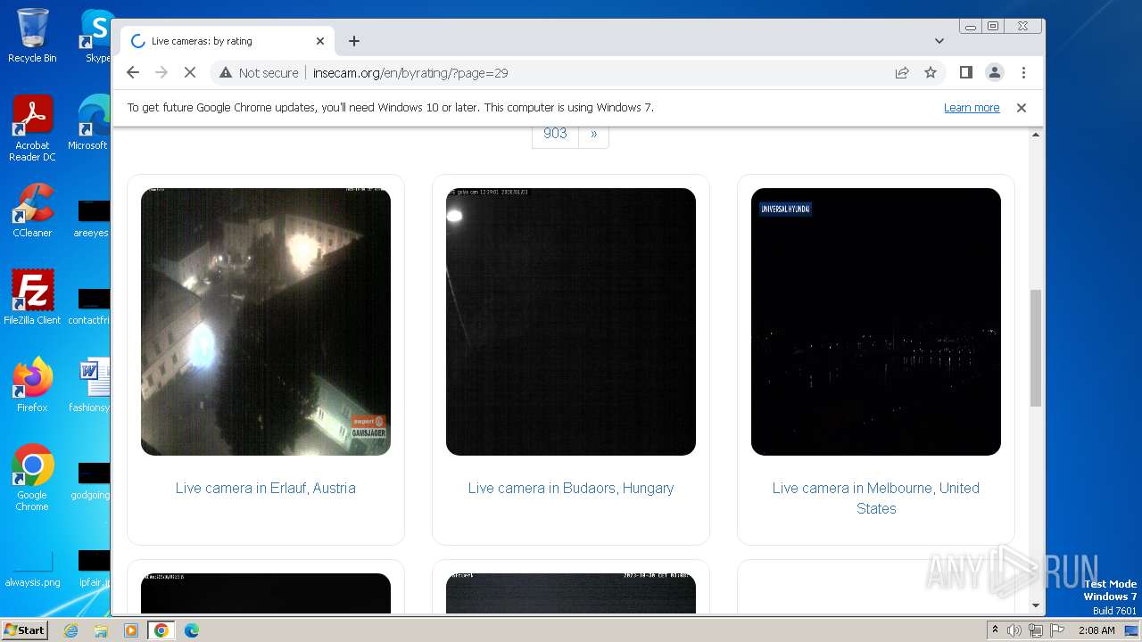Open the Erlauf, Austria camera thumbnail
Image resolution: width=1142 pixels, height=642 pixels.
click(266, 322)
